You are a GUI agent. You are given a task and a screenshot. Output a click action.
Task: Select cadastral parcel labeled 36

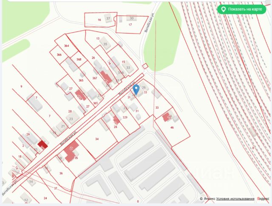coord(61,173)
